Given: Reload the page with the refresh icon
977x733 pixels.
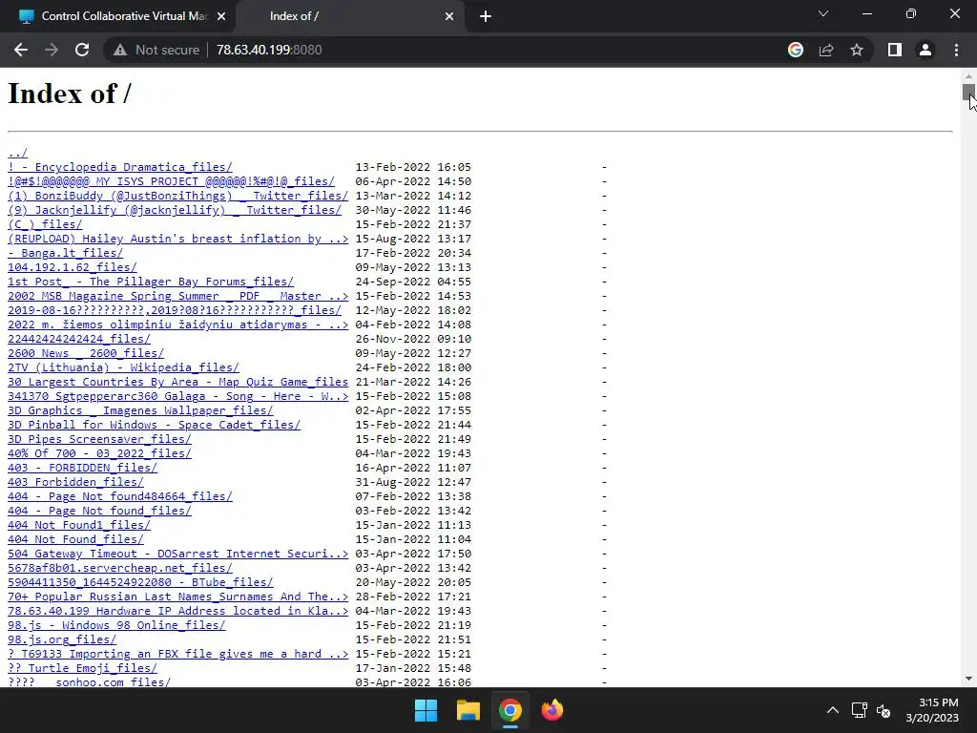Looking at the screenshot, I should (82, 50).
